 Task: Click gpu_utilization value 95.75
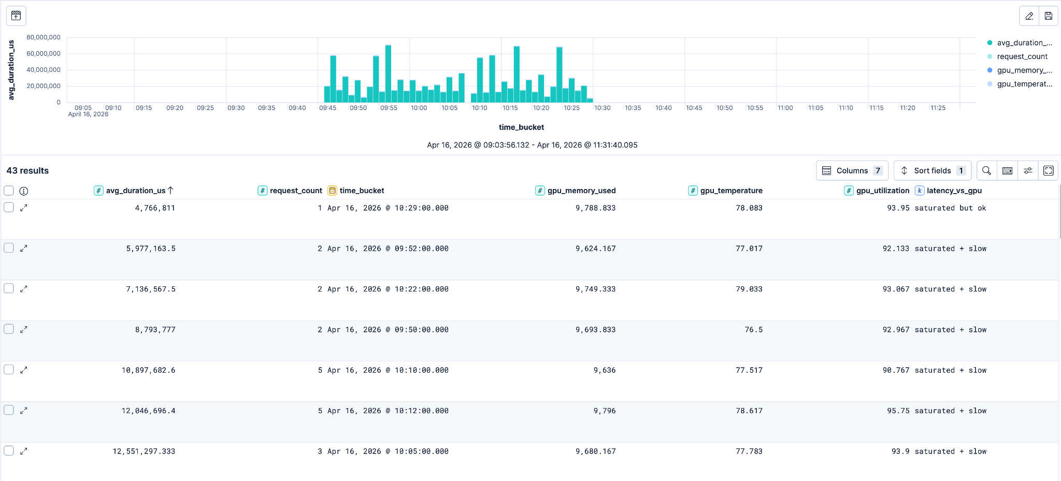point(898,411)
